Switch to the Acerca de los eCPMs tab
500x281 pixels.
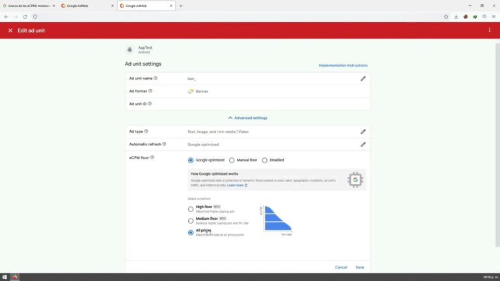28,6
